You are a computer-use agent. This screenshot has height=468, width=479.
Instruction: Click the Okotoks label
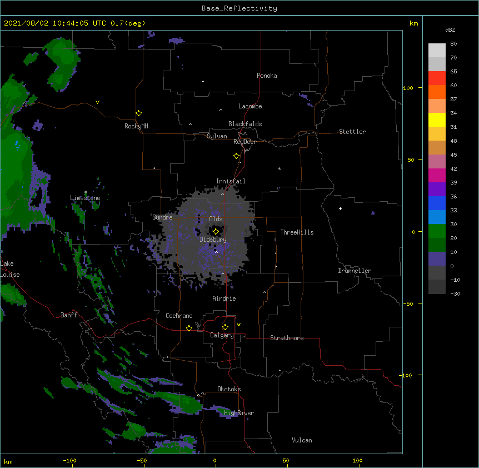tap(229, 389)
